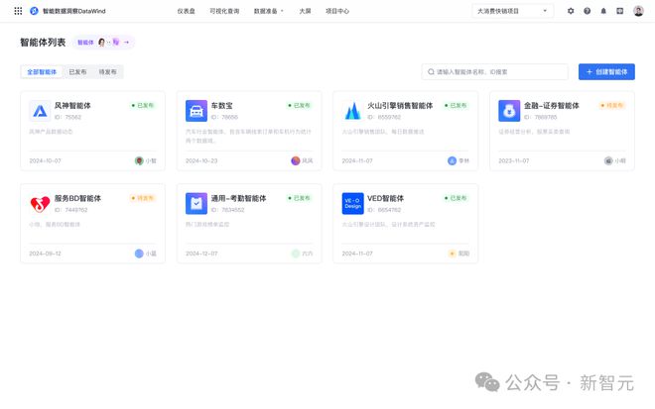Open the 可视化查询 menu item

(224, 11)
